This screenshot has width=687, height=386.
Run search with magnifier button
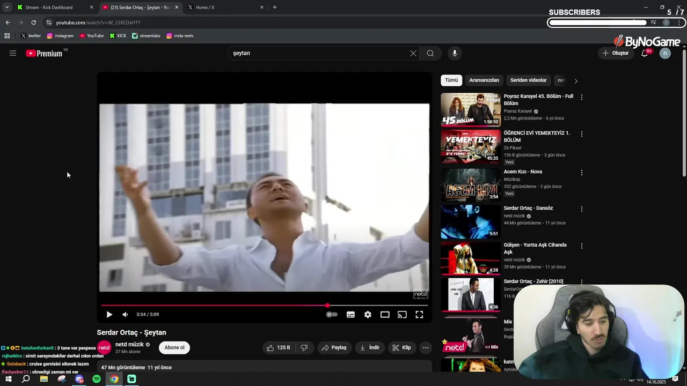(x=430, y=53)
